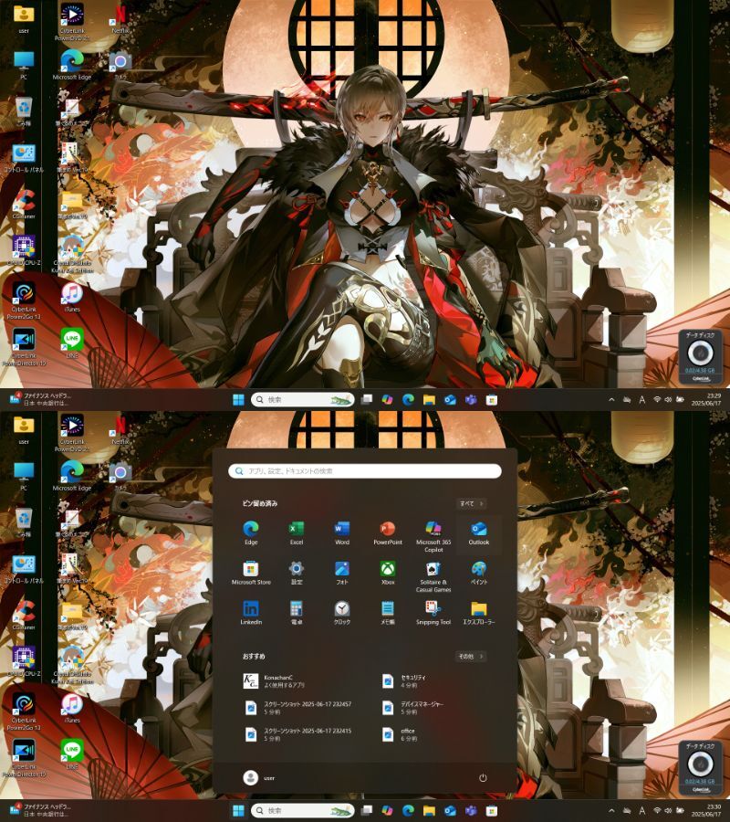The image size is (730, 822).
Task: Select CyberLink PowerDVD icon in upper screenshot
Action: coord(72,22)
